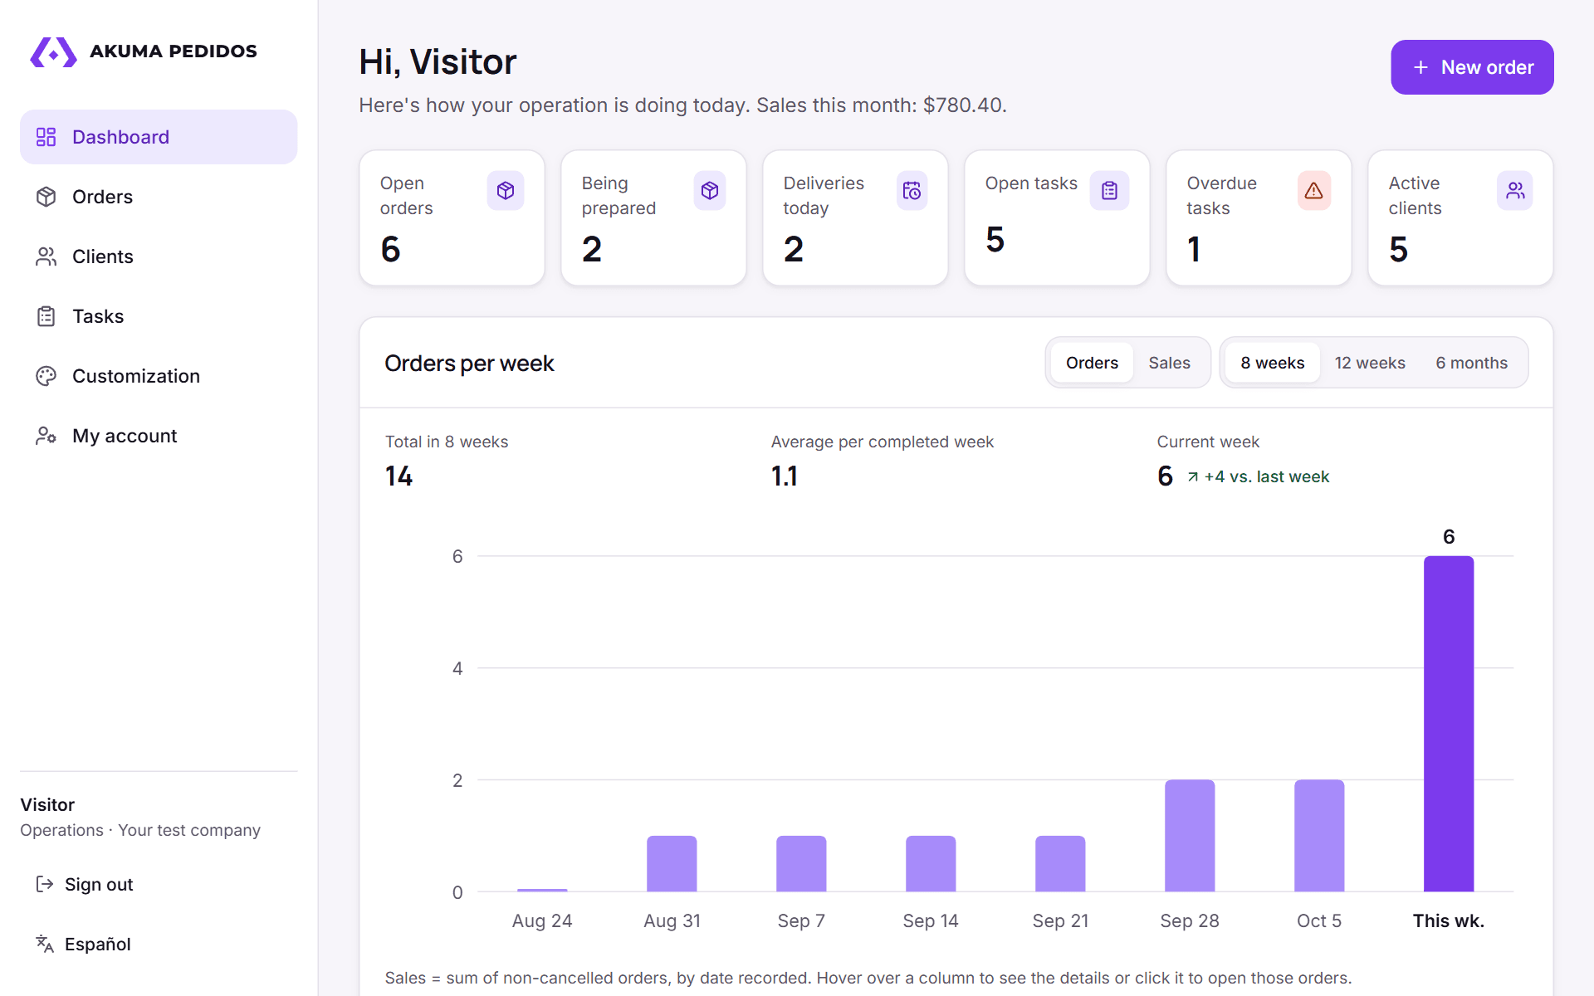Image resolution: width=1594 pixels, height=996 pixels.
Task: Click the Sep 28 chart bar
Action: (1190, 836)
